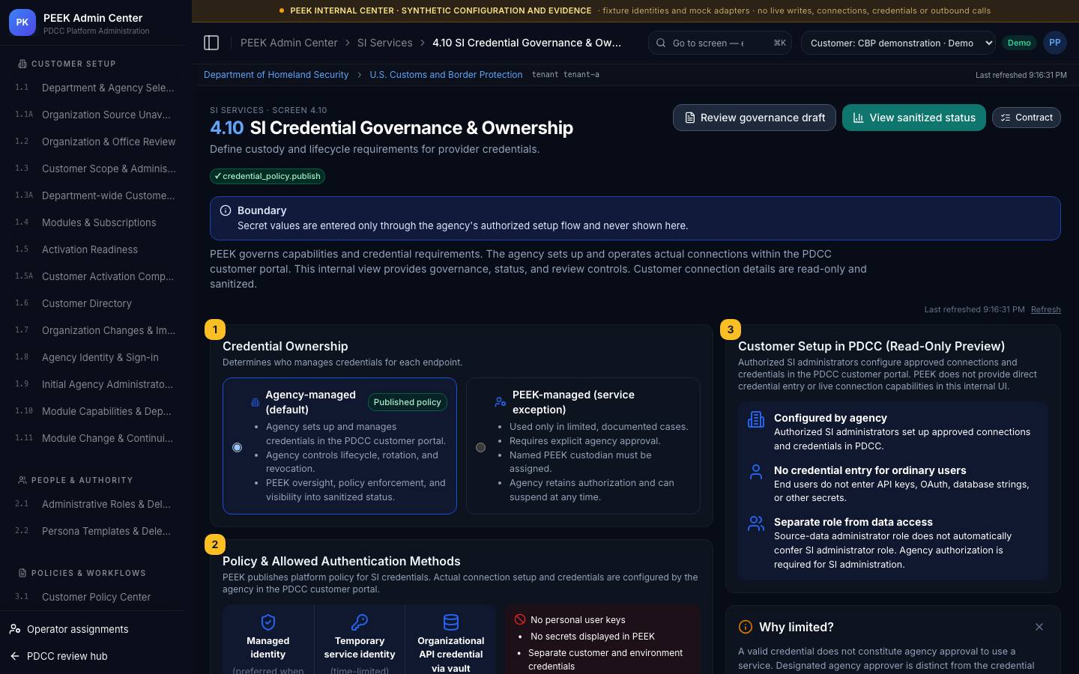Open the Customer CBP demonstration dropdown
This screenshot has width=1079, height=674.
pos(898,43)
